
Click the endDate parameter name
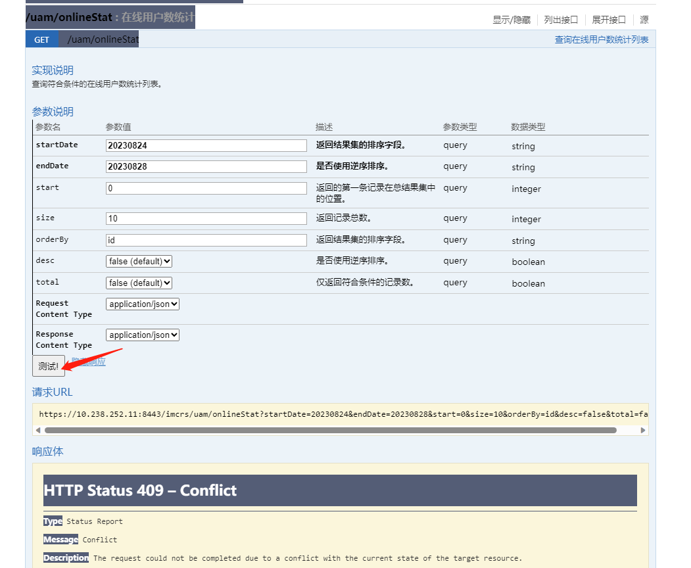pyautogui.click(x=52, y=166)
